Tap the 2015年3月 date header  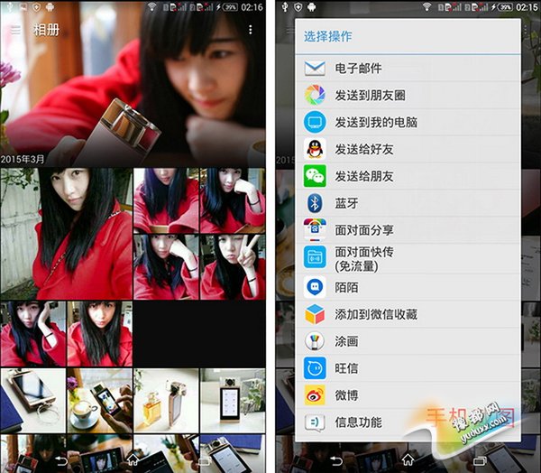tap(23, 159)
